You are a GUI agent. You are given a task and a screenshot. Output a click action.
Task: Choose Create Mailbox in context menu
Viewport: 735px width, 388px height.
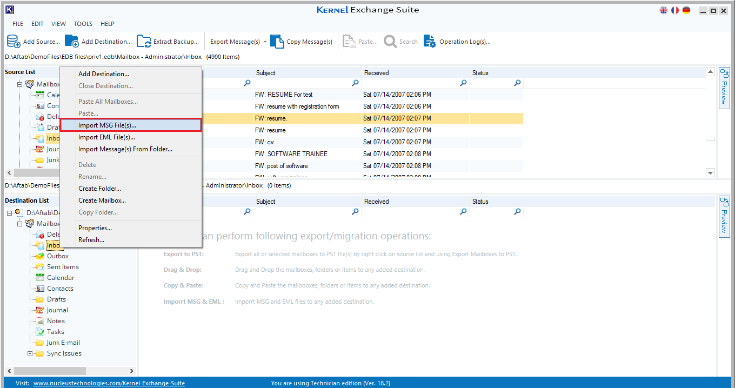(130, 200)
